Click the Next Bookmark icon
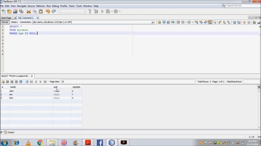The image size is (261, 146). point(224,22)
